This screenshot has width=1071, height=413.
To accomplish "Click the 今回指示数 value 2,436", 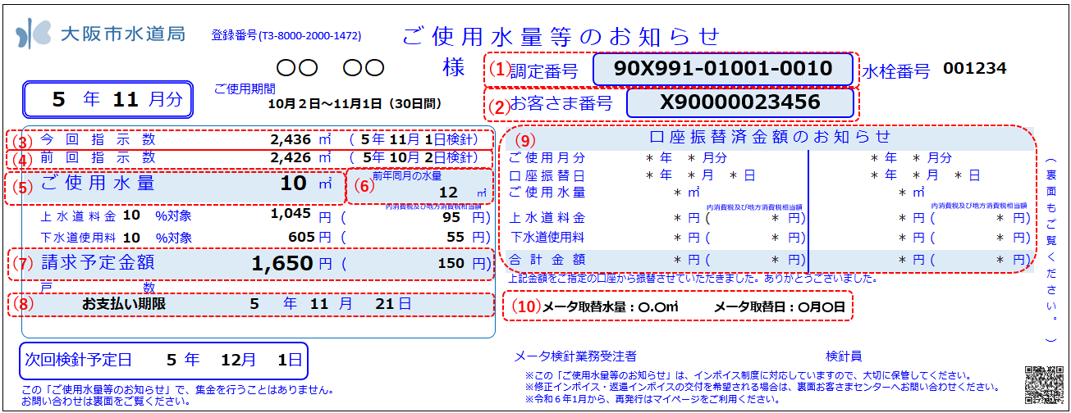I will [x=291, y=138].
